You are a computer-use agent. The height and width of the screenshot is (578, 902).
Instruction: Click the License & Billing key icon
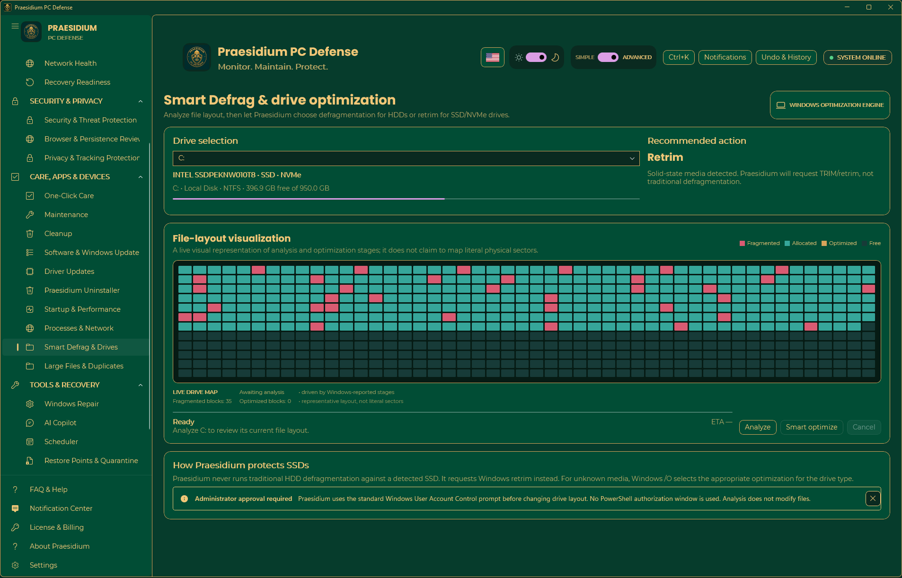tap(15, 527)
